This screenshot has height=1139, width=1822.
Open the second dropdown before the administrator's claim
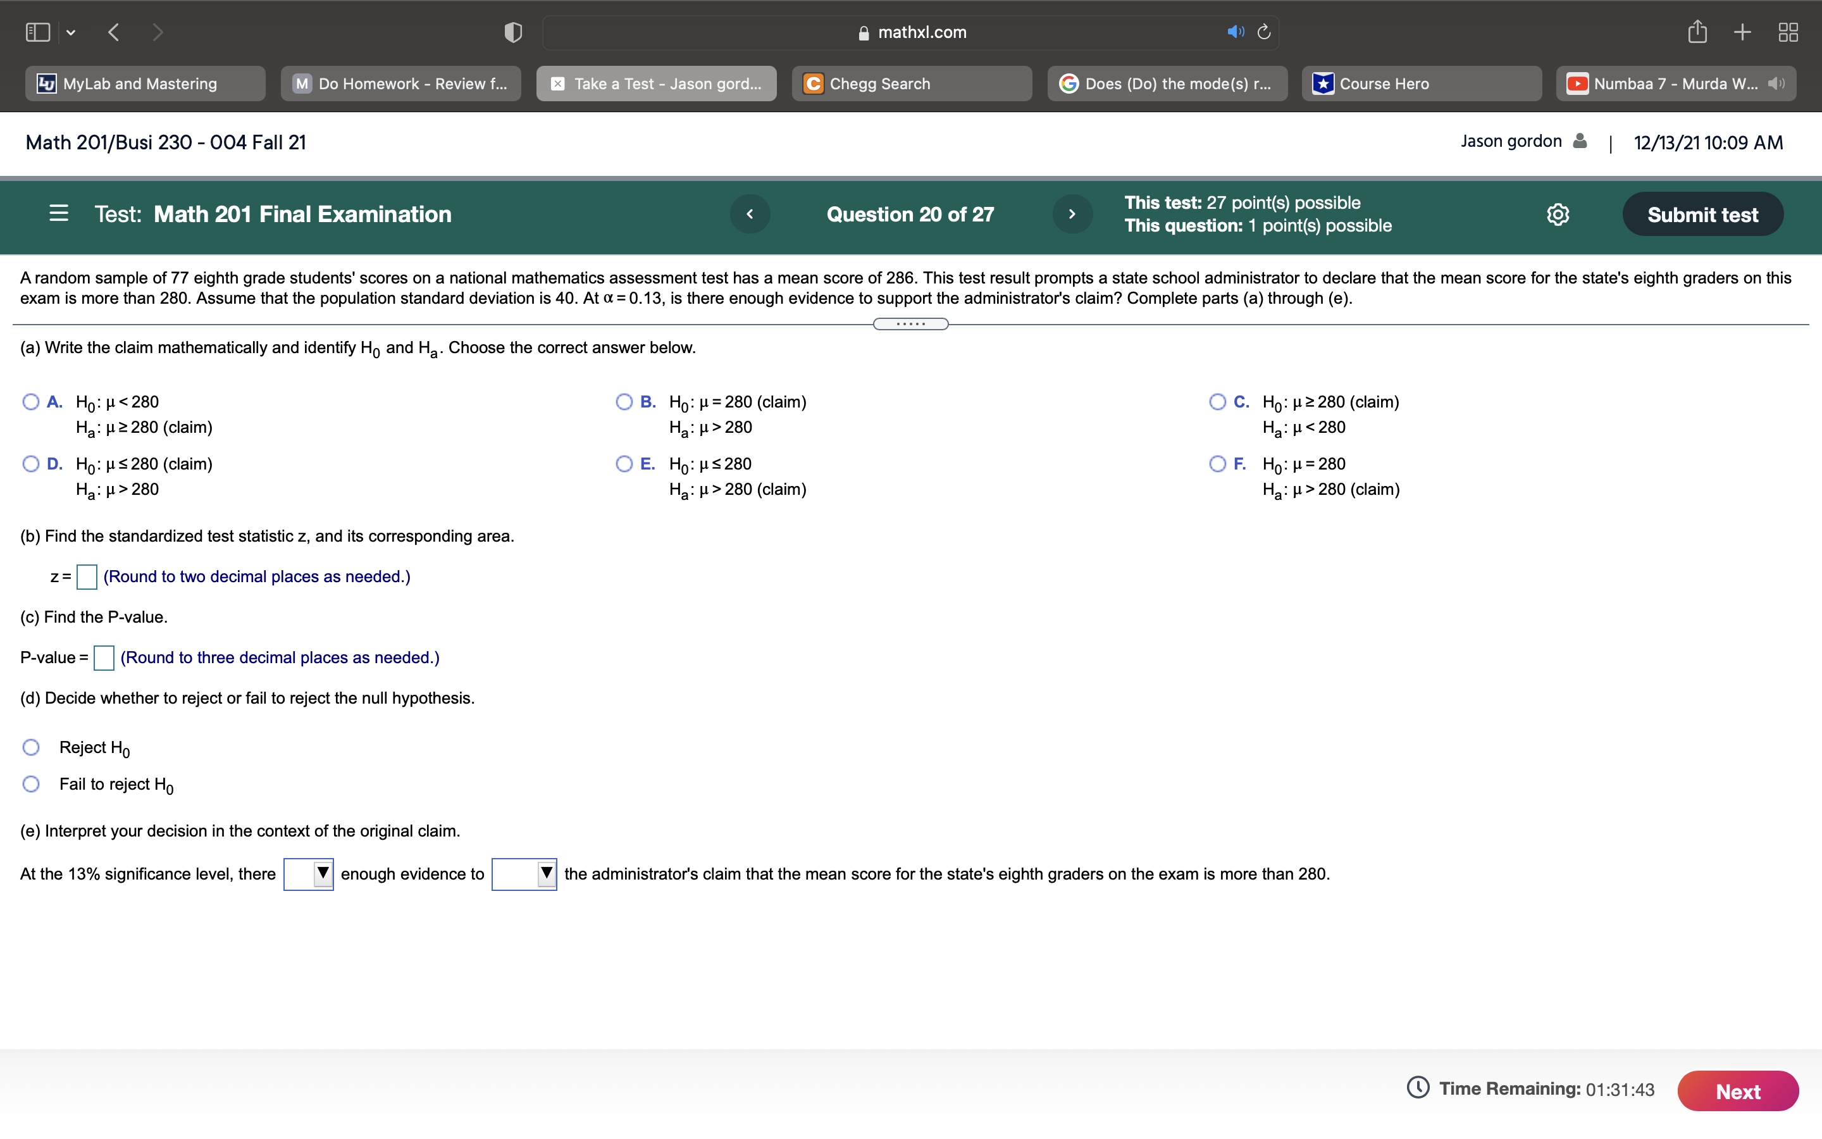pos(523,874)
